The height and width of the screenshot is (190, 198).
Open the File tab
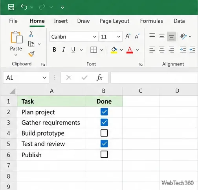(x=13, y=21)
